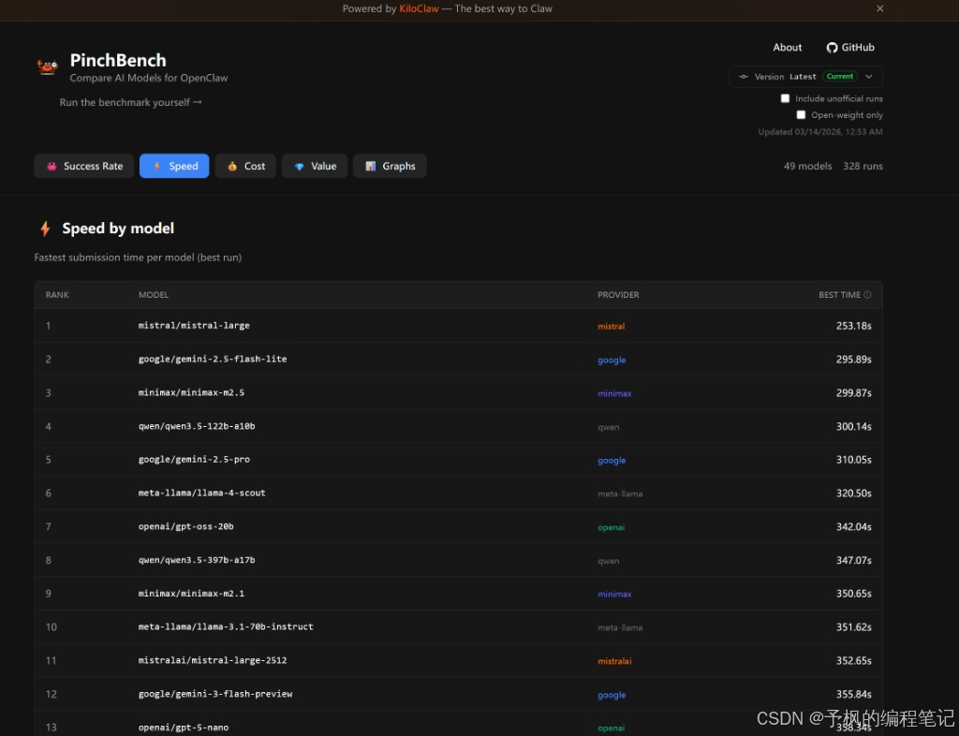Click the lightning icon in Speed by model heading

tap(45, 228)
